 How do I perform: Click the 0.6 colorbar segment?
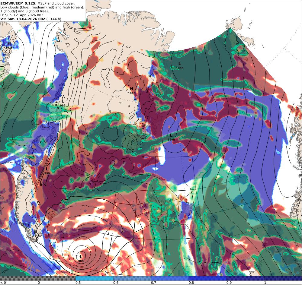(132, 278)
